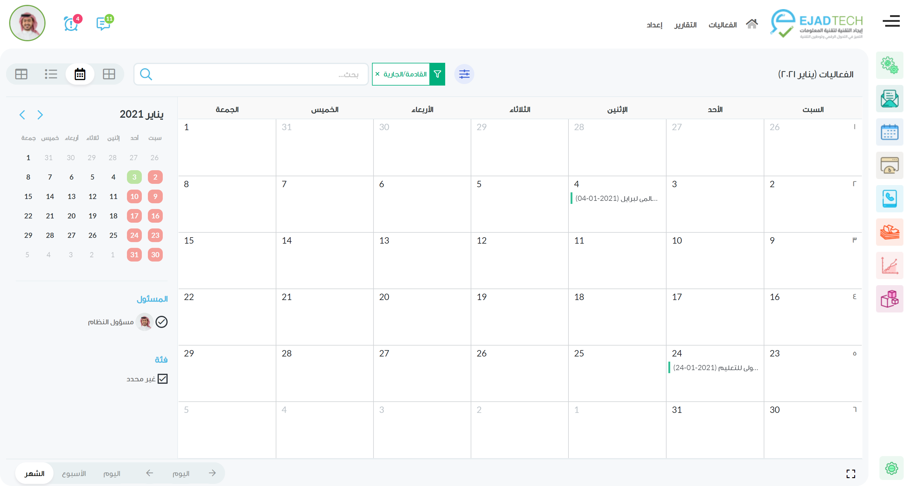The width and height of the screenshot is (911, 486).
Task: Switch to list view icon
Action: [51, 74]
